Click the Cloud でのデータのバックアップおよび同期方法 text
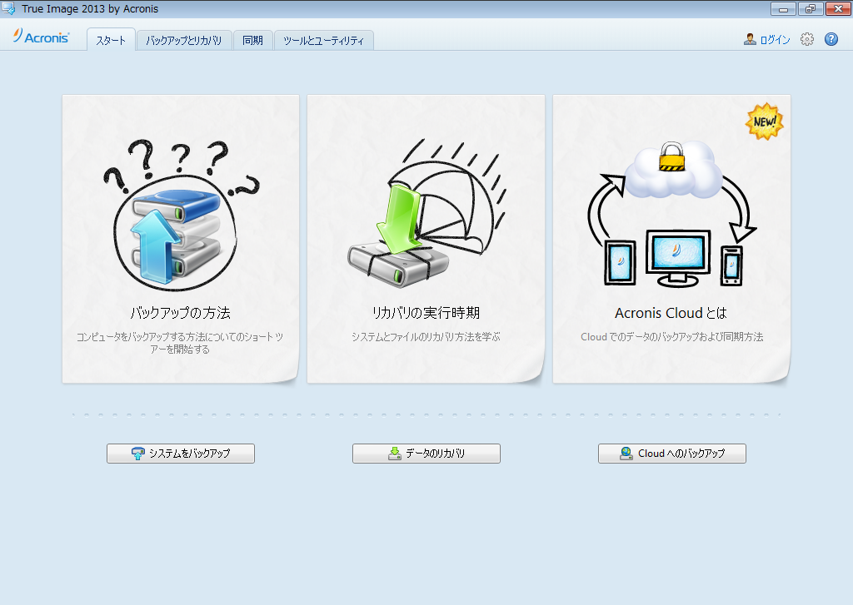The image size is (853, 605). (x=672, y=337)
